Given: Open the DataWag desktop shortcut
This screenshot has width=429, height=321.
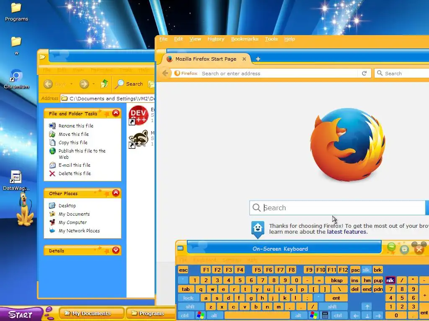Looking at the screenshot, I should 16,180.
